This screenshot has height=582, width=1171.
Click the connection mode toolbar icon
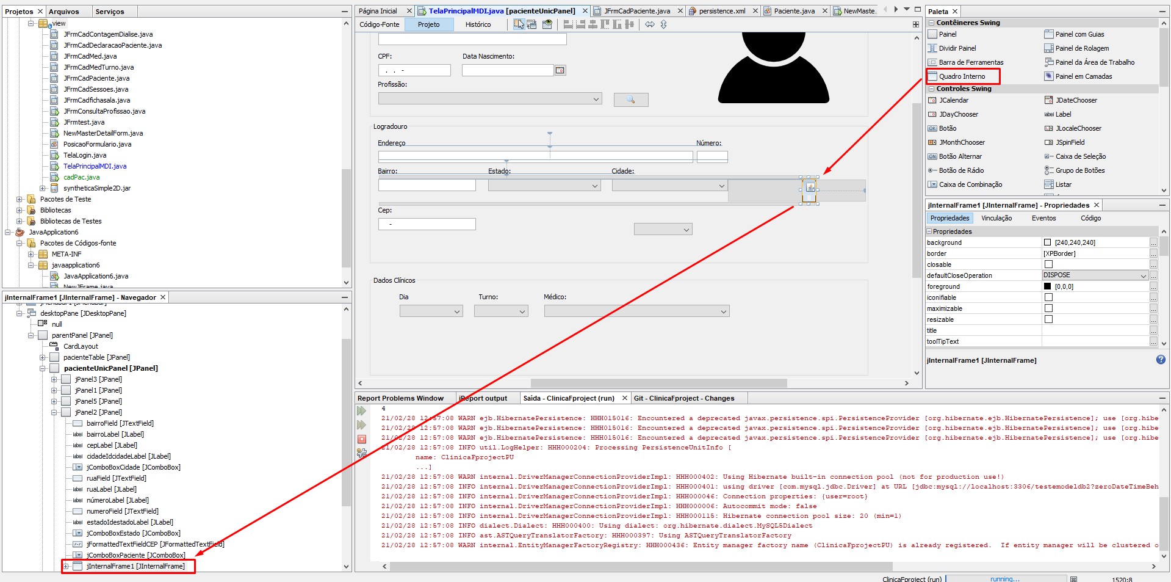click(x=532, y=24)
